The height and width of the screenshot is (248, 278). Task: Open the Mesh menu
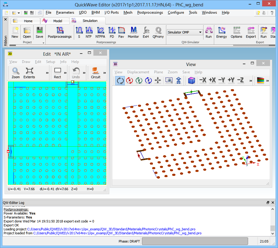pos(128,12)
